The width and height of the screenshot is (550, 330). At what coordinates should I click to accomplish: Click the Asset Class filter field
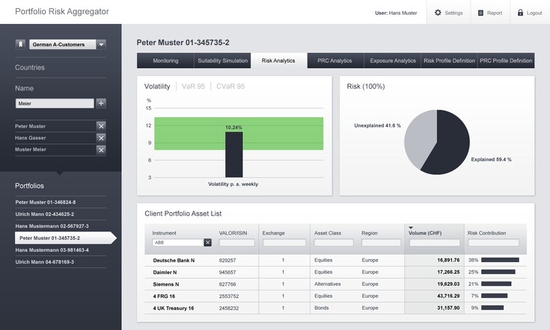point(334,243)
